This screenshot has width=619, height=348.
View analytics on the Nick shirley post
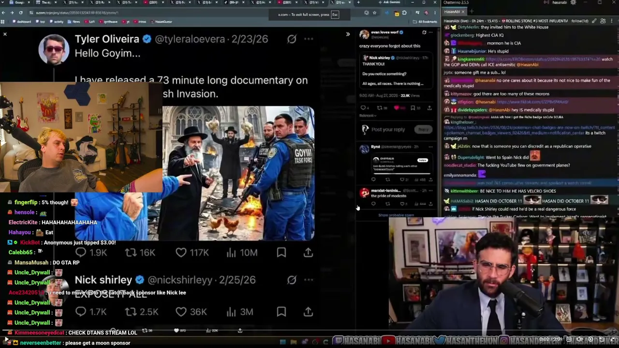pos(240,312)
